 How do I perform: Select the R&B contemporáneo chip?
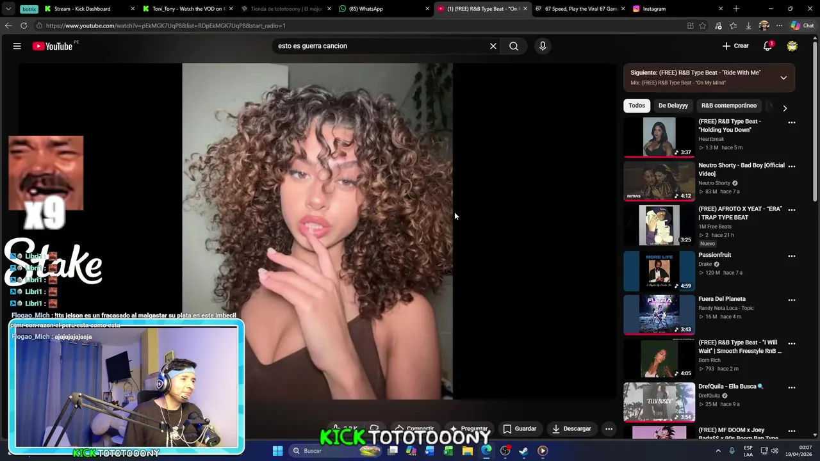pos(729,106)
